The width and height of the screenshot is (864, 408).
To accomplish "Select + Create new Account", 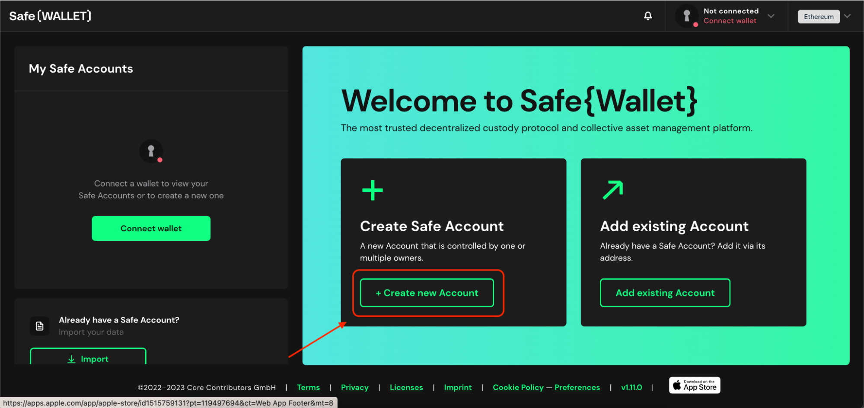I will tap(427, 293).
